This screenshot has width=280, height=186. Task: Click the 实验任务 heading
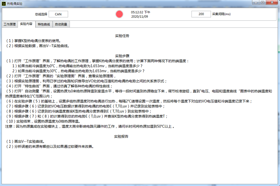pyautogui.click(x=122, y=36)
